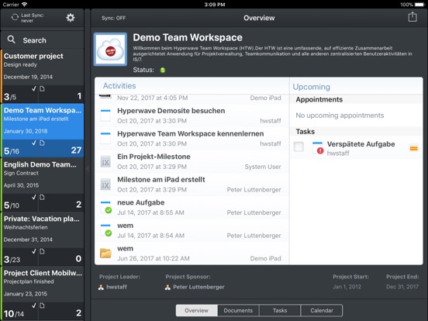Select the Customer project card
This screenshot has width=428, height=321.
coord(43,76)
